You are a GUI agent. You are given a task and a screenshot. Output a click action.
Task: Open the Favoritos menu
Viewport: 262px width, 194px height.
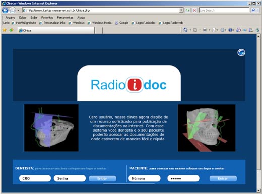coord(47,18)
